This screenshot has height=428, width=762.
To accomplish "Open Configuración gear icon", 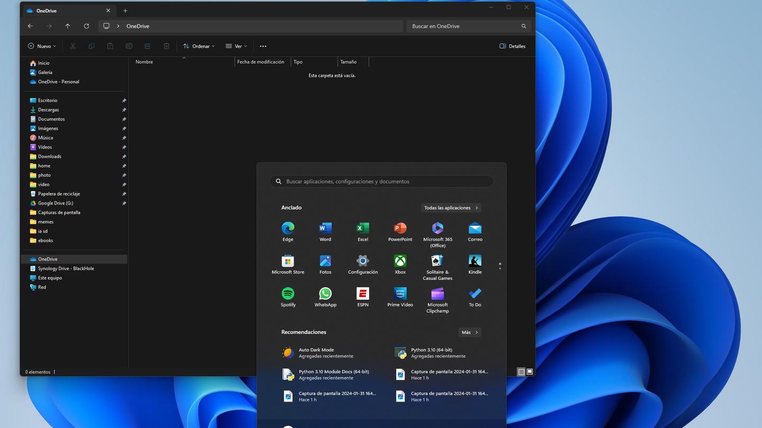I will click(x=362, y=261).
